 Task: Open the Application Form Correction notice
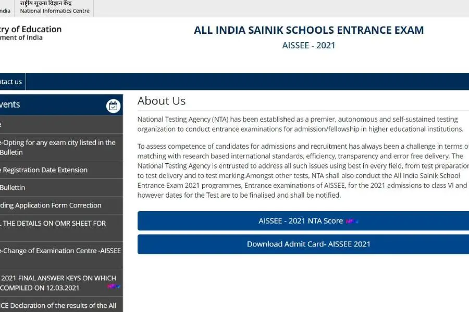51,205
